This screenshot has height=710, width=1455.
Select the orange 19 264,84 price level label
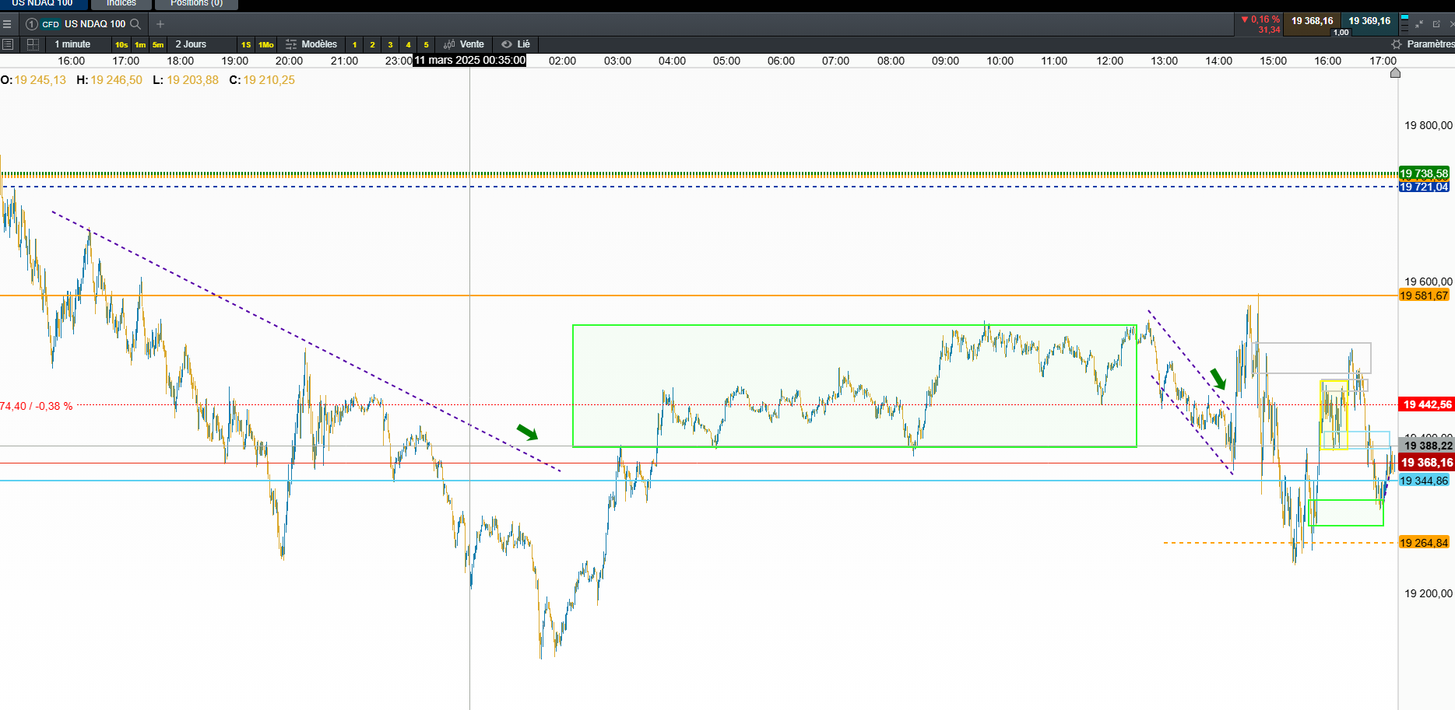1424,543
